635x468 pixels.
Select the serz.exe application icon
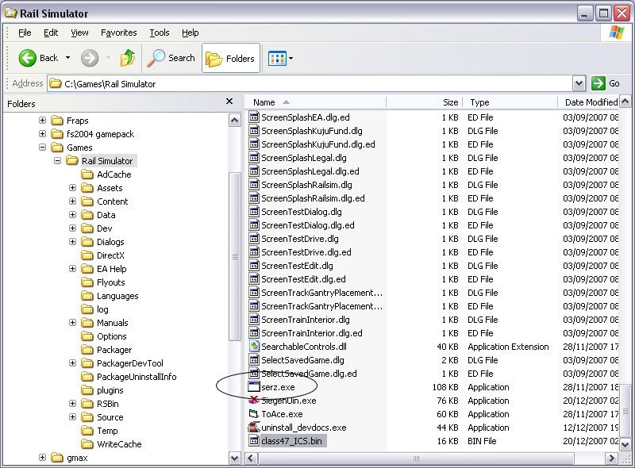[x=254, y=387]
